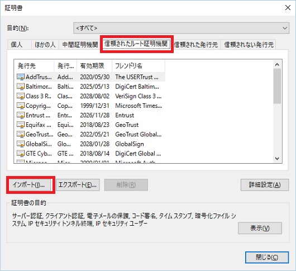Click the 閉じる(C) button

point(267,257)
